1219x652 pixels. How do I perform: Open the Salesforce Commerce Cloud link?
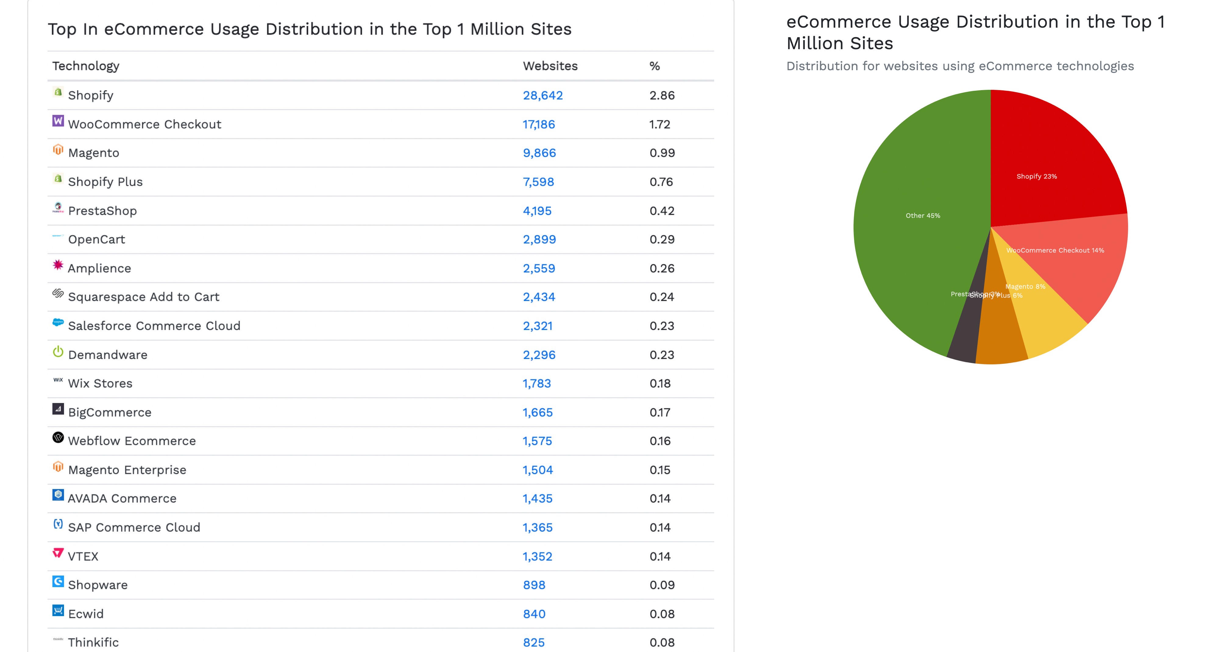(x=154, y=326)
